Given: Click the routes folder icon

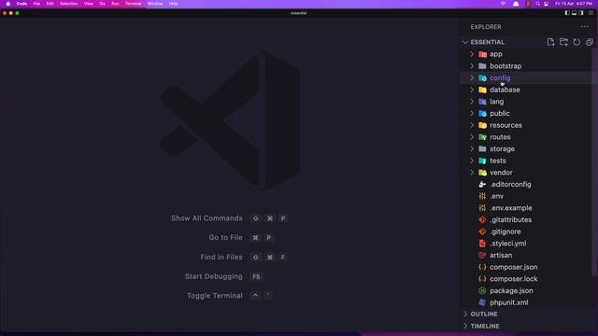Looking at the screenshot, I should tap(482, 137).
